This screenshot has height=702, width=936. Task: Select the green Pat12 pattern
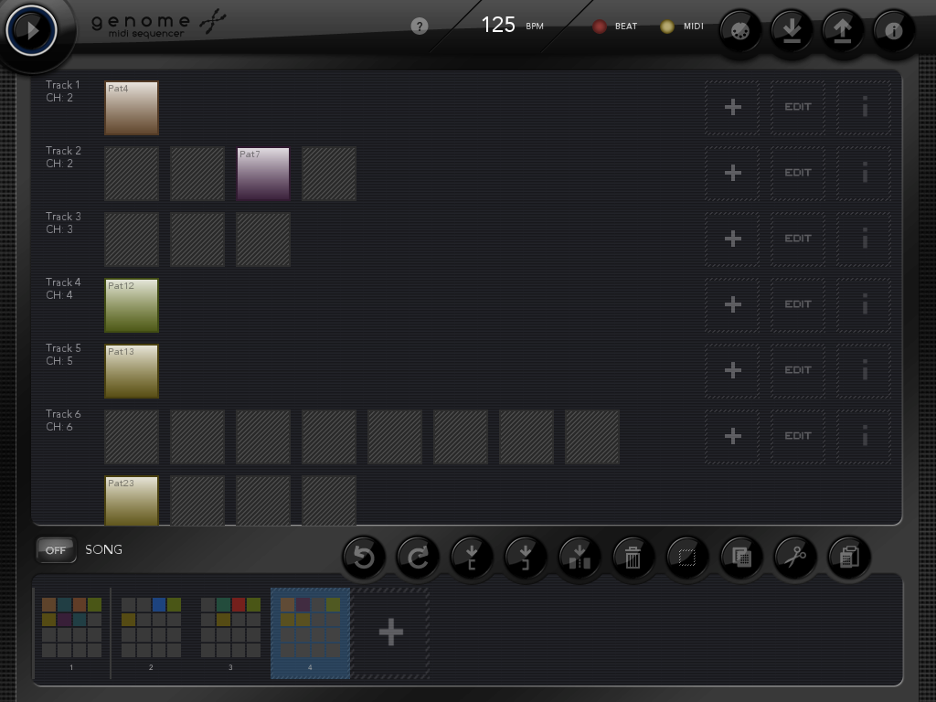132,305
